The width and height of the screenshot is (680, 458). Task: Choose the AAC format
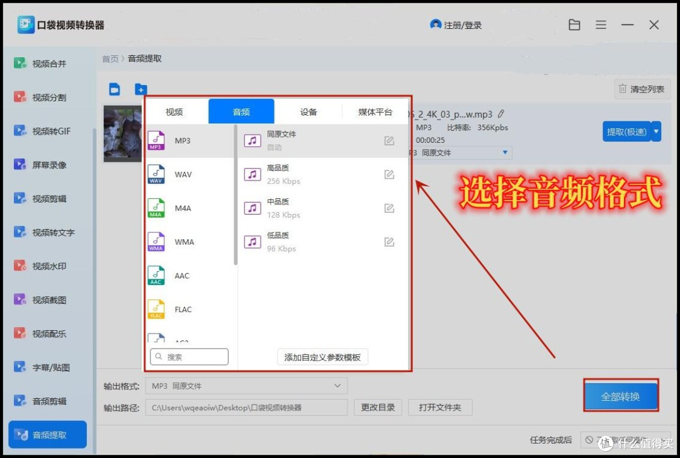[190, 276]
